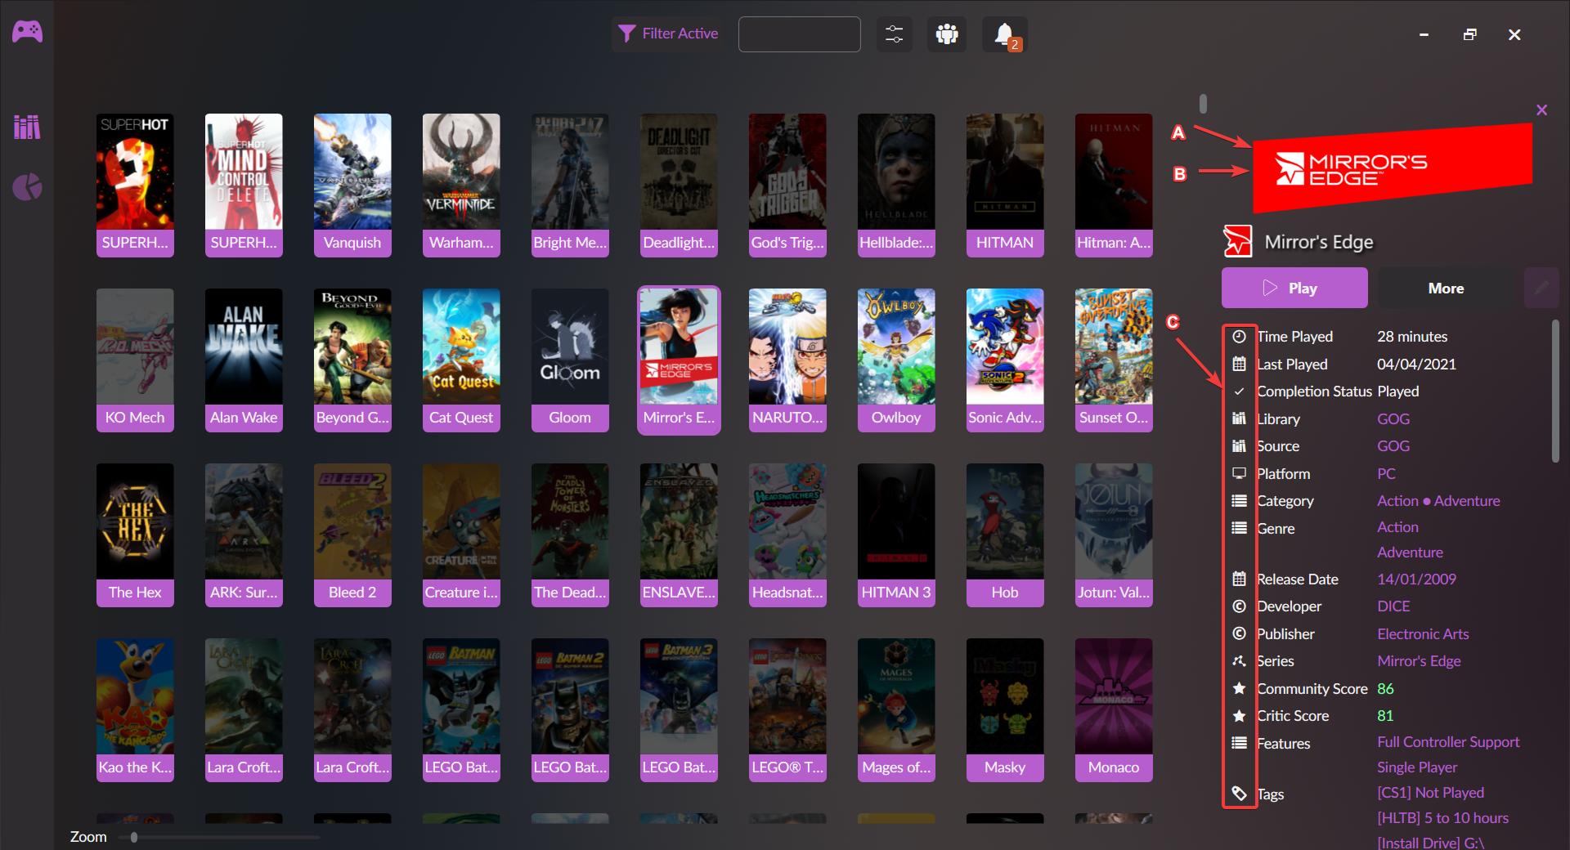Click the game grid vertical scrollbar thumb
This screenshot has height=850, width=1570.
[1203, 104]
